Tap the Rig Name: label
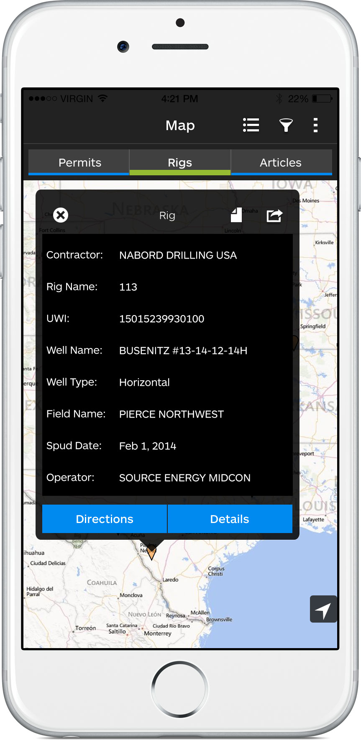The width and height of the screenshot is (361, 741). 72,287
